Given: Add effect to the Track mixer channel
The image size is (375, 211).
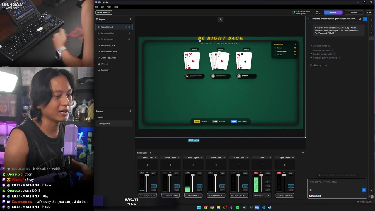Looking at the screenshot, I should (262, 165).
